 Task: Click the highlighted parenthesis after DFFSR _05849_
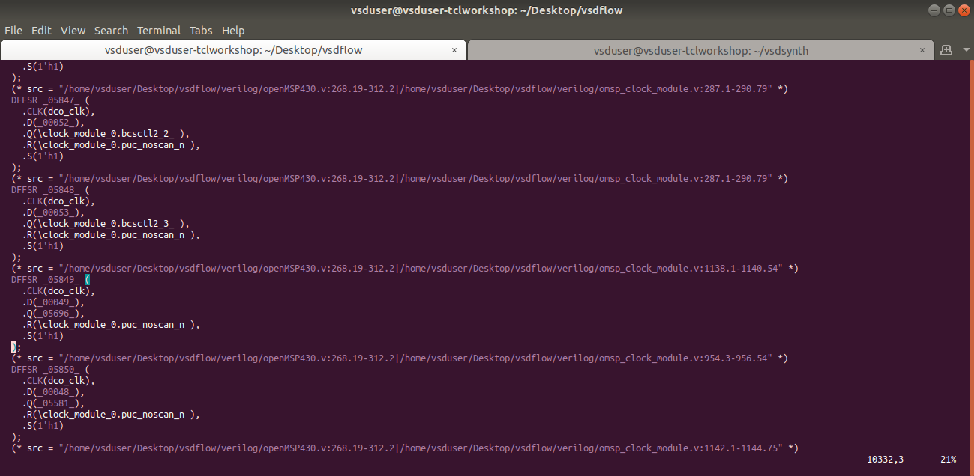87,279
